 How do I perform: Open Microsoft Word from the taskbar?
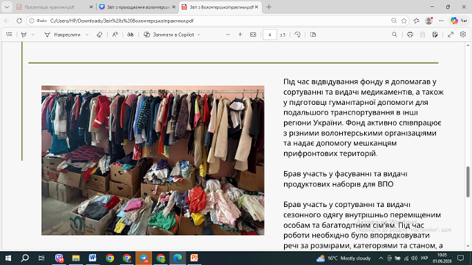tap(92, 258)
